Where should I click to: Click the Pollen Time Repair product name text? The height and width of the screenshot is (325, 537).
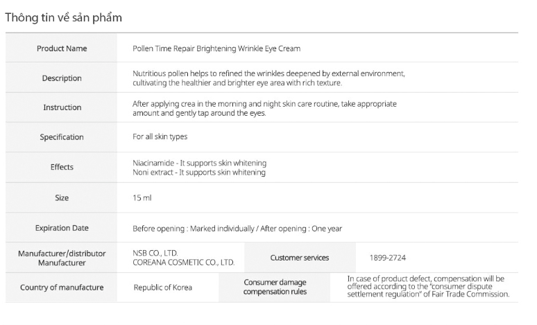click(x=216, y=49)
